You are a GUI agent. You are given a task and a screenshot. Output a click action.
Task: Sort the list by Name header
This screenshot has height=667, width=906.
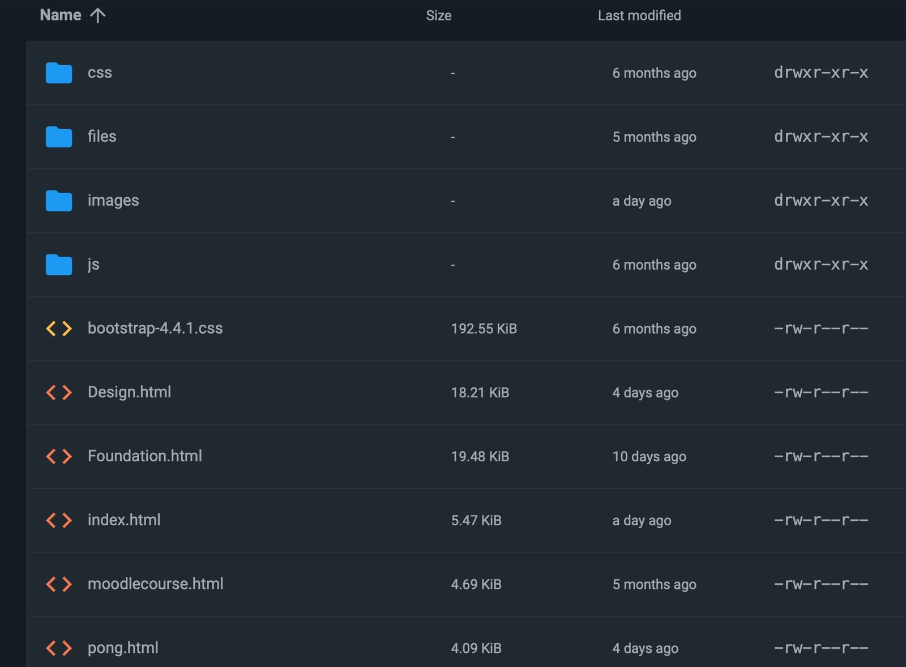[x=61, y=15]
